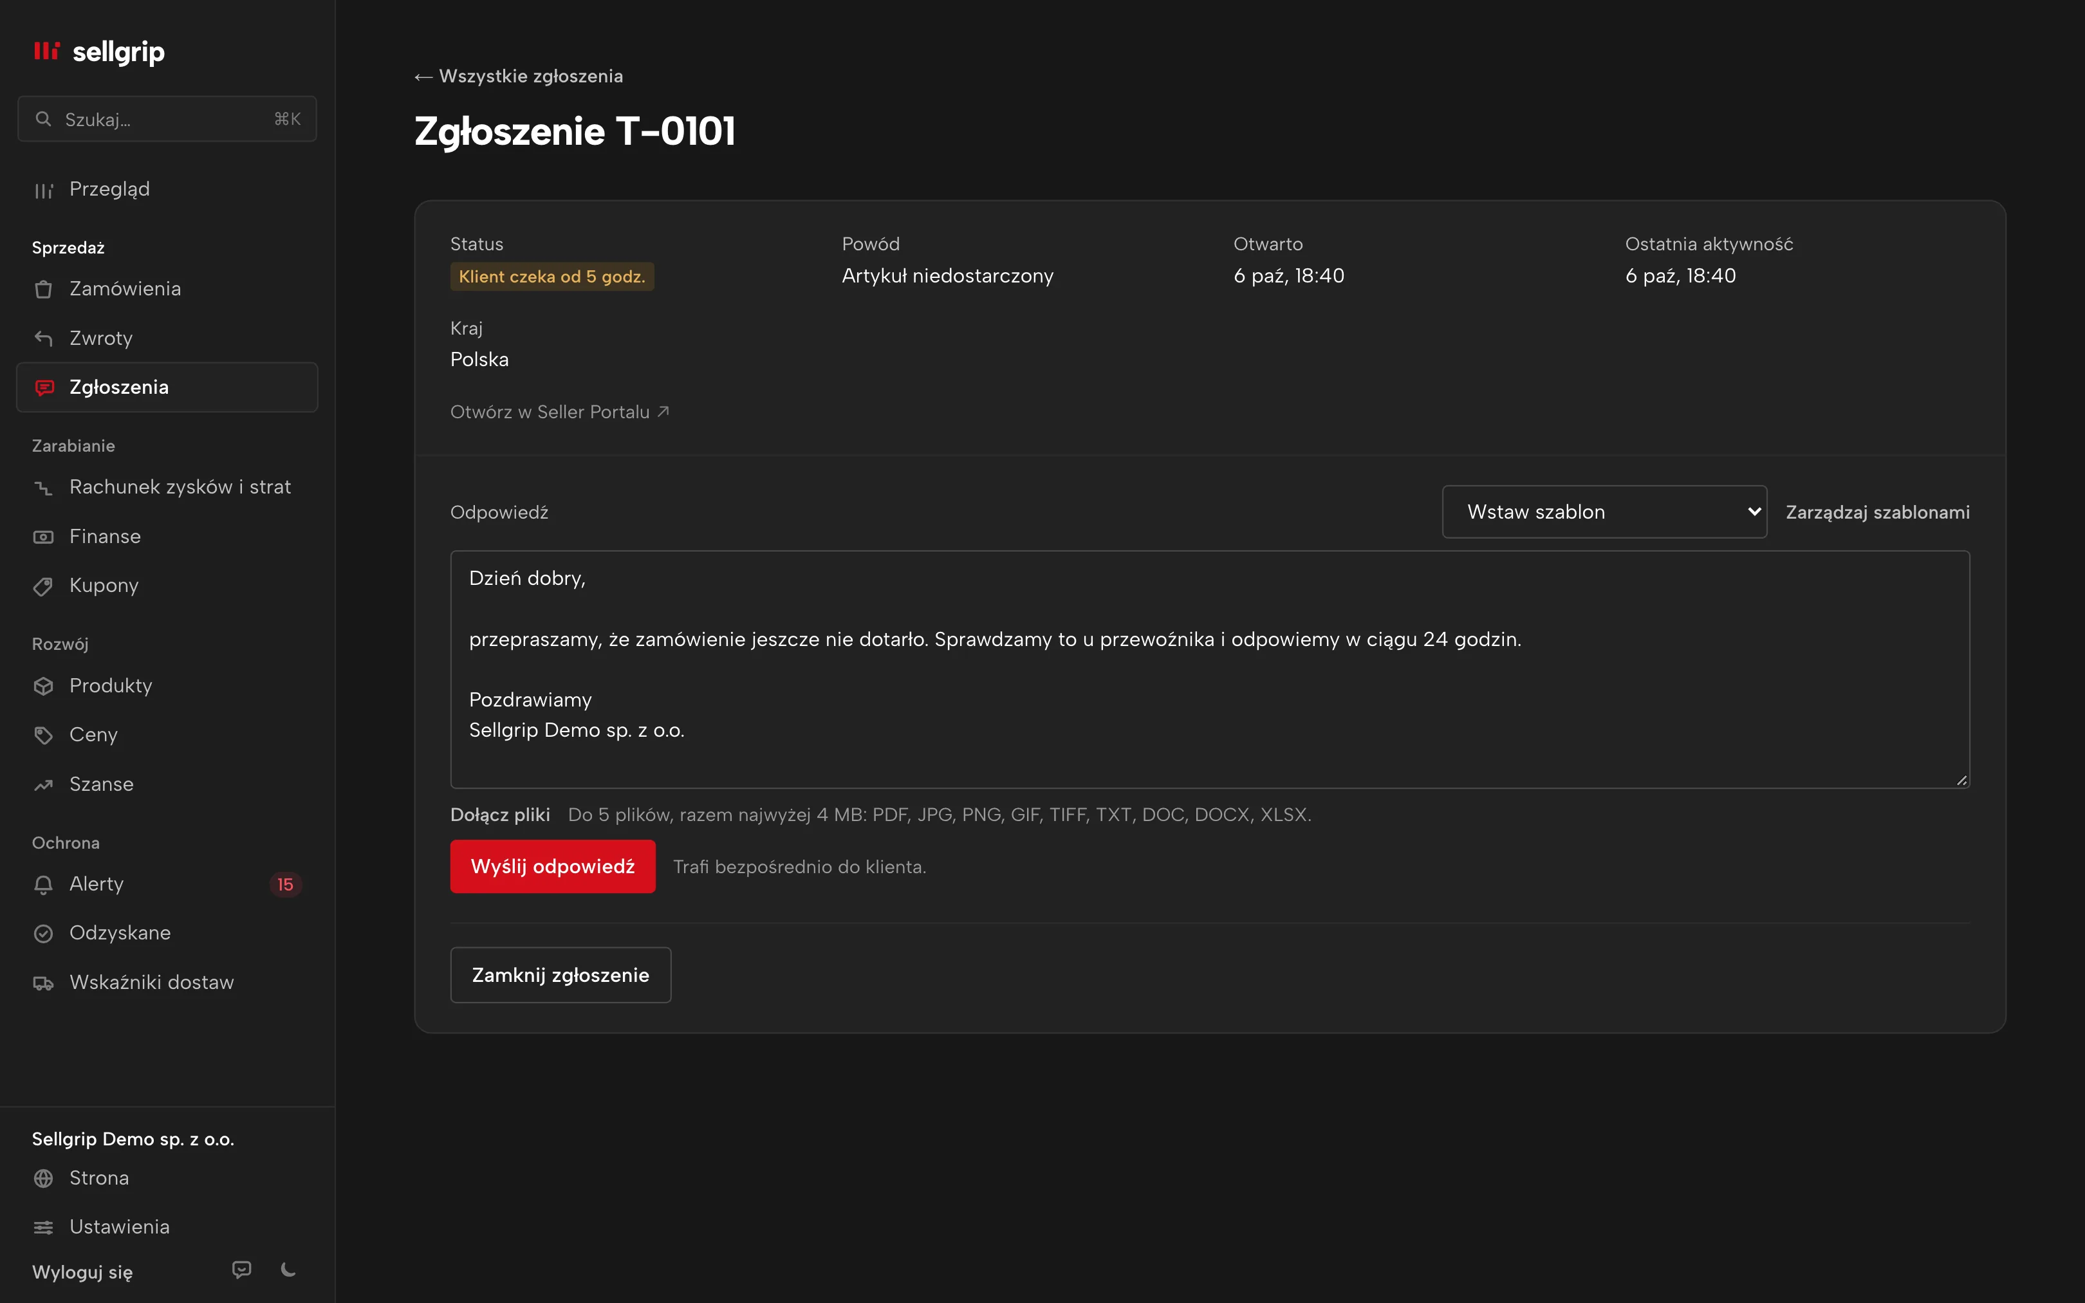The width and height of the screenshot is (2085, 1303).
Task: Click the search magnifier icon
Action: [43, 119]
